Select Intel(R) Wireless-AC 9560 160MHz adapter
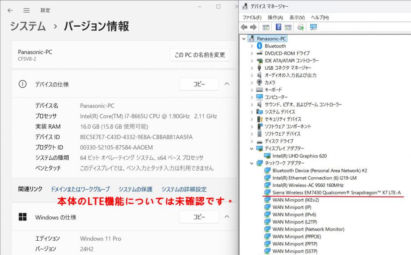The image size is (411, 255). point(308,185)
